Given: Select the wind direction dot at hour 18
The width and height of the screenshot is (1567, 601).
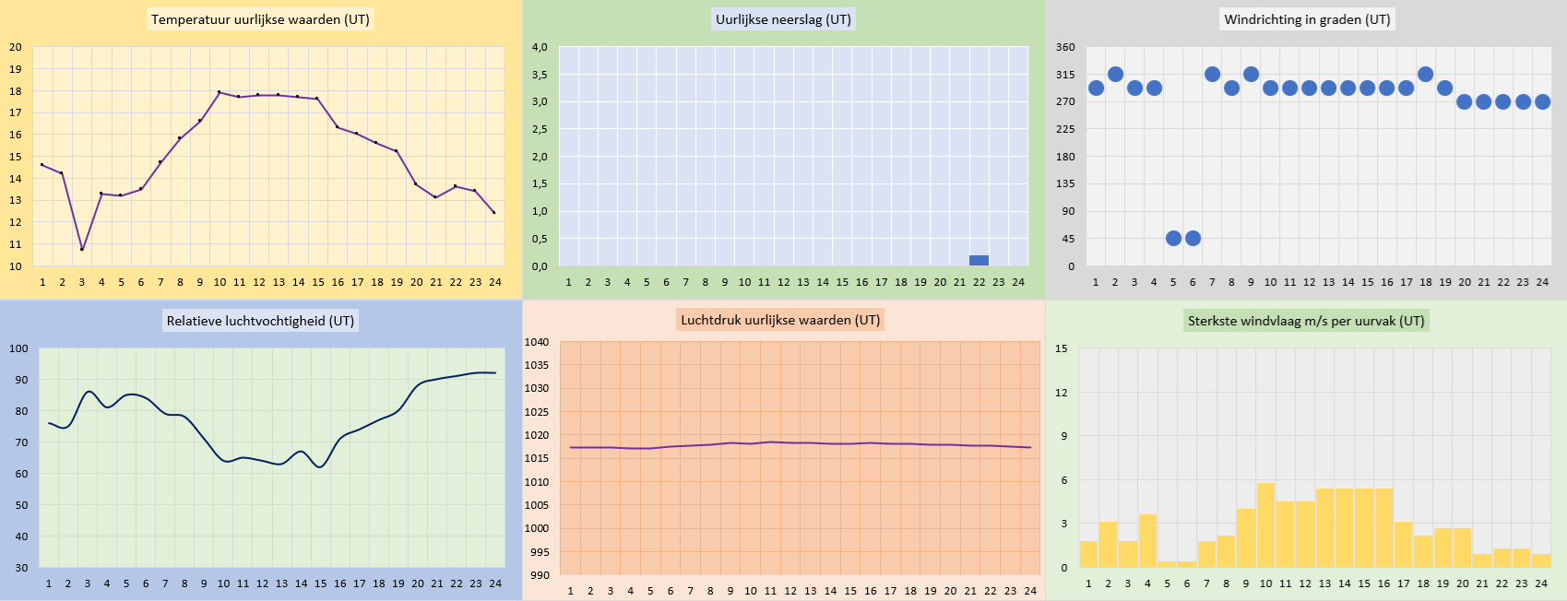Looking at the screenshot, I should (x=1425, y=75).
